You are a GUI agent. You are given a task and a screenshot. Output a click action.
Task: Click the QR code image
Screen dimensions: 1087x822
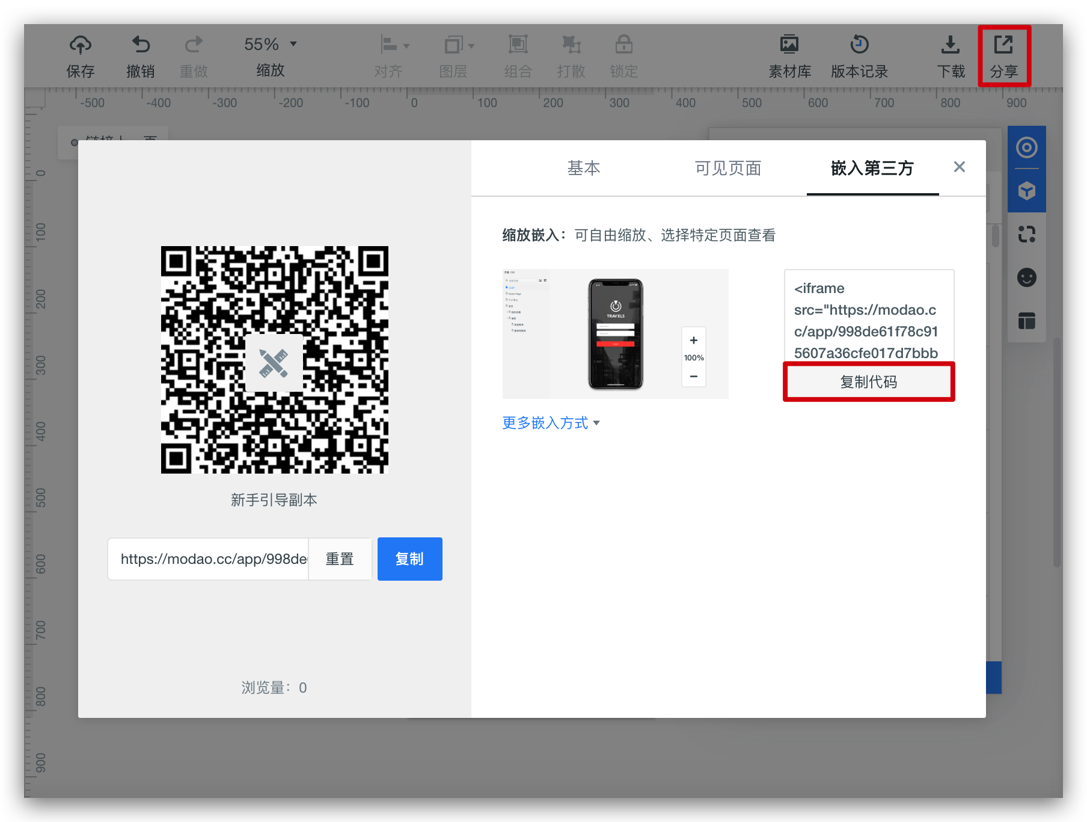click(x=275, y=360)
